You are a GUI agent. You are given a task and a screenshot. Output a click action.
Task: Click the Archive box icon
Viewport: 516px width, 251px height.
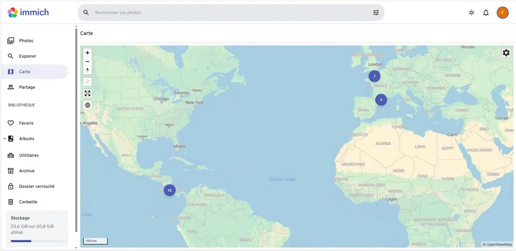click(x=11, y=171)
